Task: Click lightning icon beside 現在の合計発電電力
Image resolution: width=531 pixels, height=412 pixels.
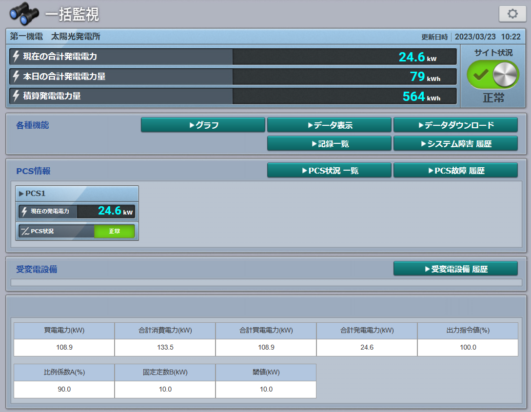Action: 16,56
